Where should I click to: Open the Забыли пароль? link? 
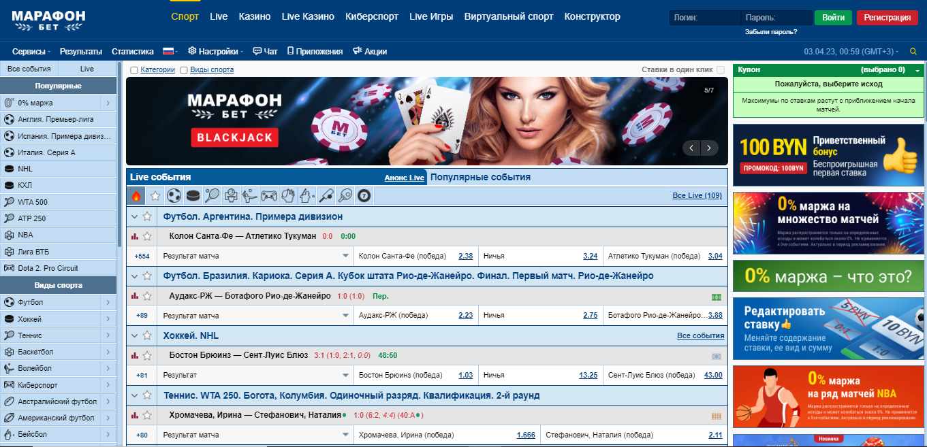(771, 32)
